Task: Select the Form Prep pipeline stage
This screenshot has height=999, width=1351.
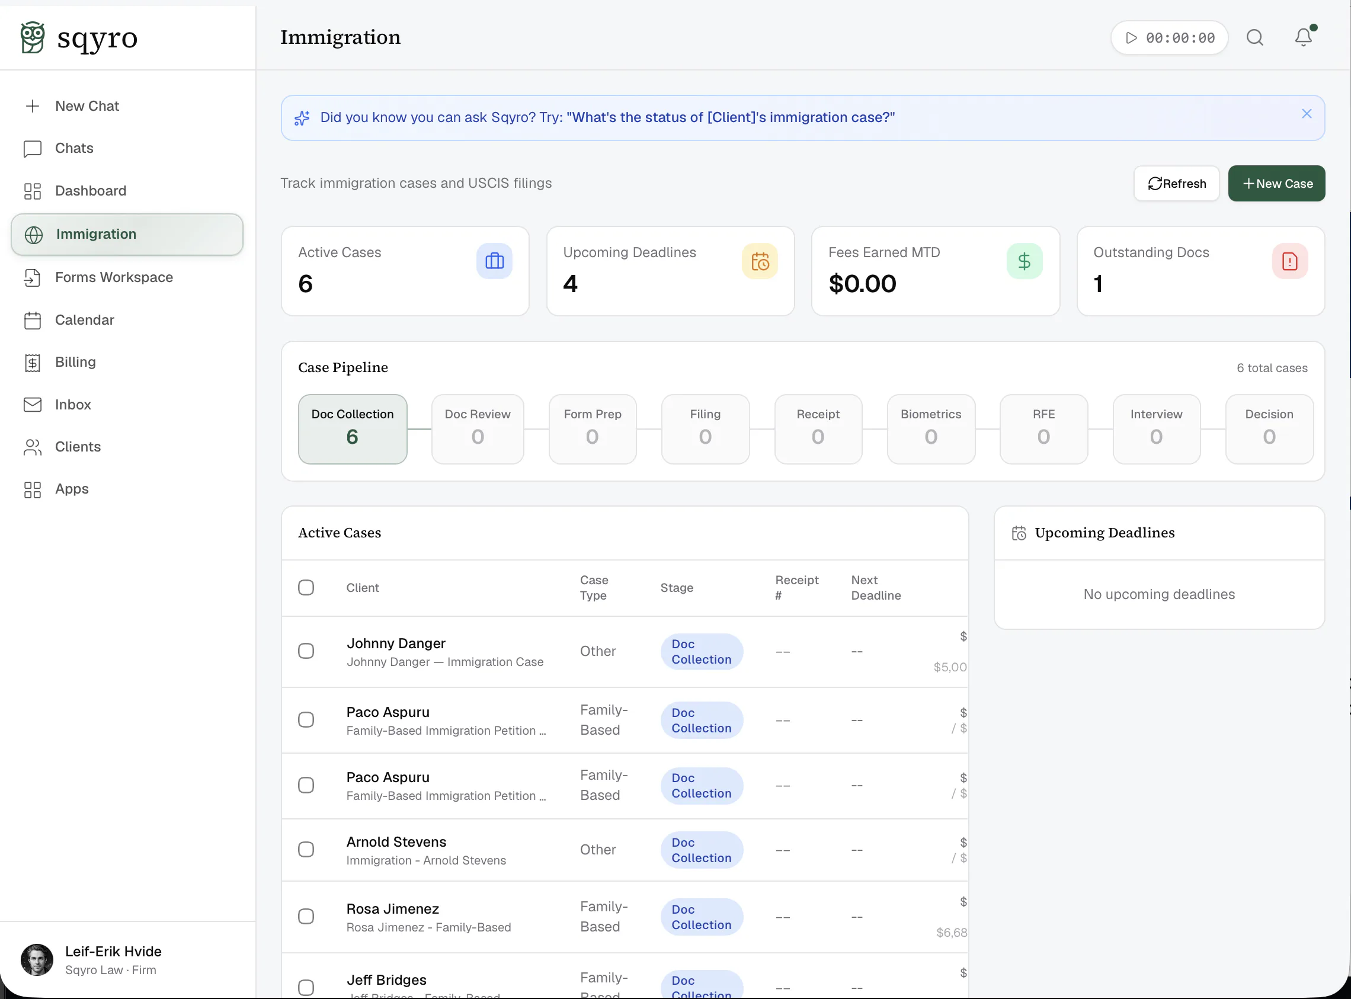Action: coord(592,429)
